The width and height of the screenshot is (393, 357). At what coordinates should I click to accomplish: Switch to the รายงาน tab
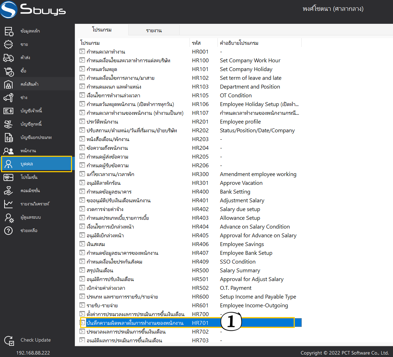pos(154,30)
